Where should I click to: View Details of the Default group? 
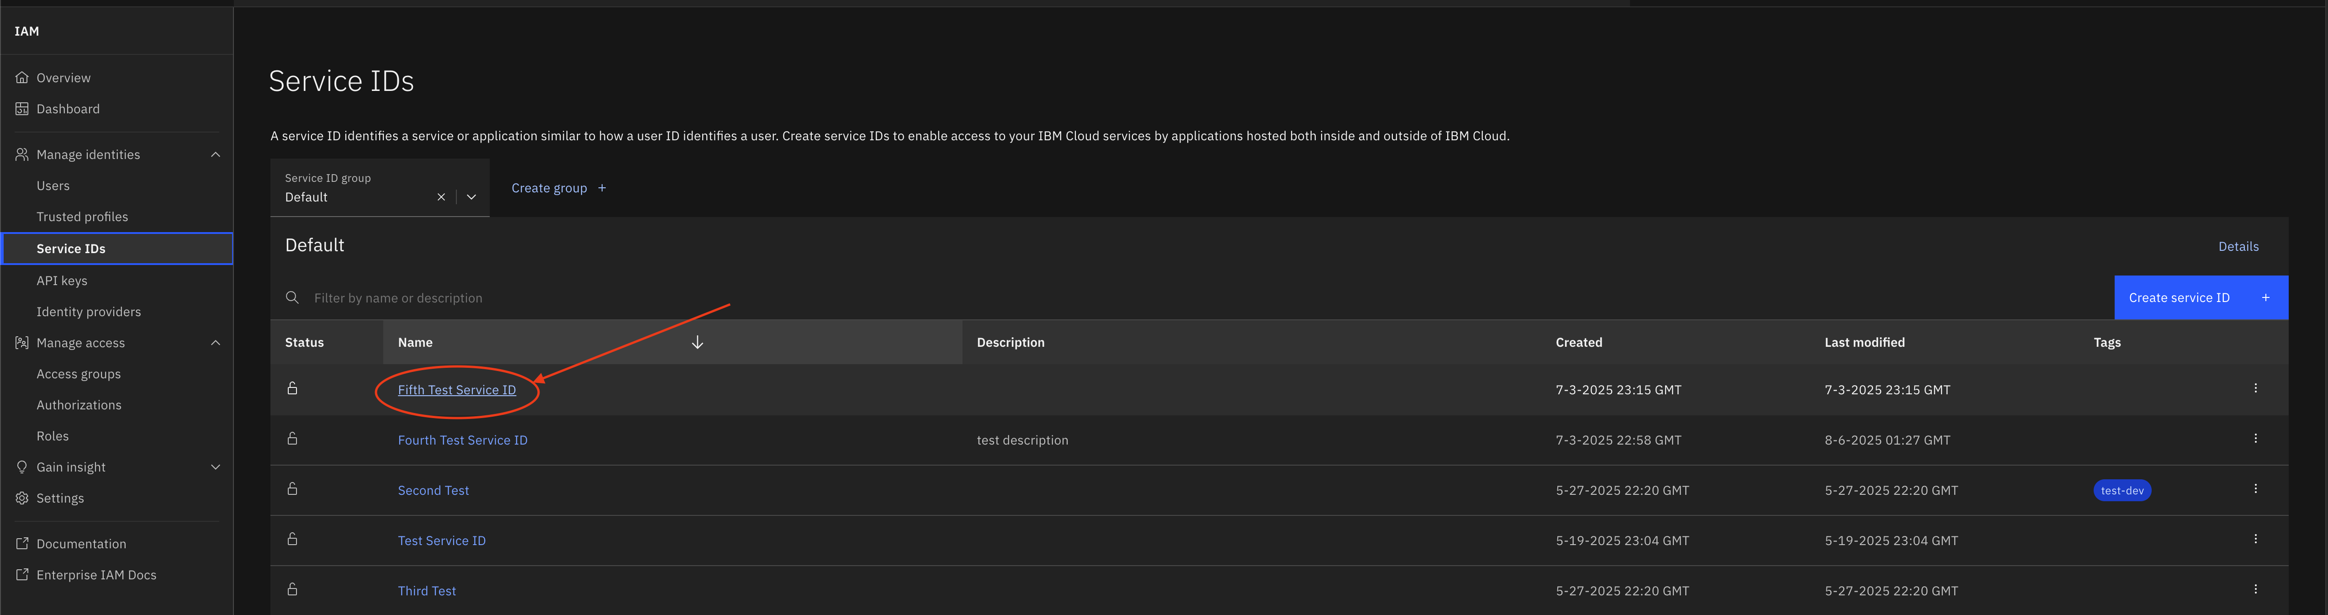2238,246
